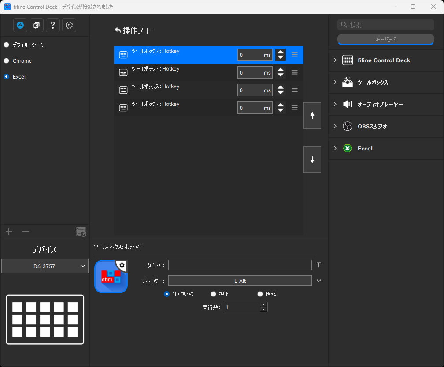
Task: Increase 実行数 with the up stepper
Action: (x=263, y=304)
